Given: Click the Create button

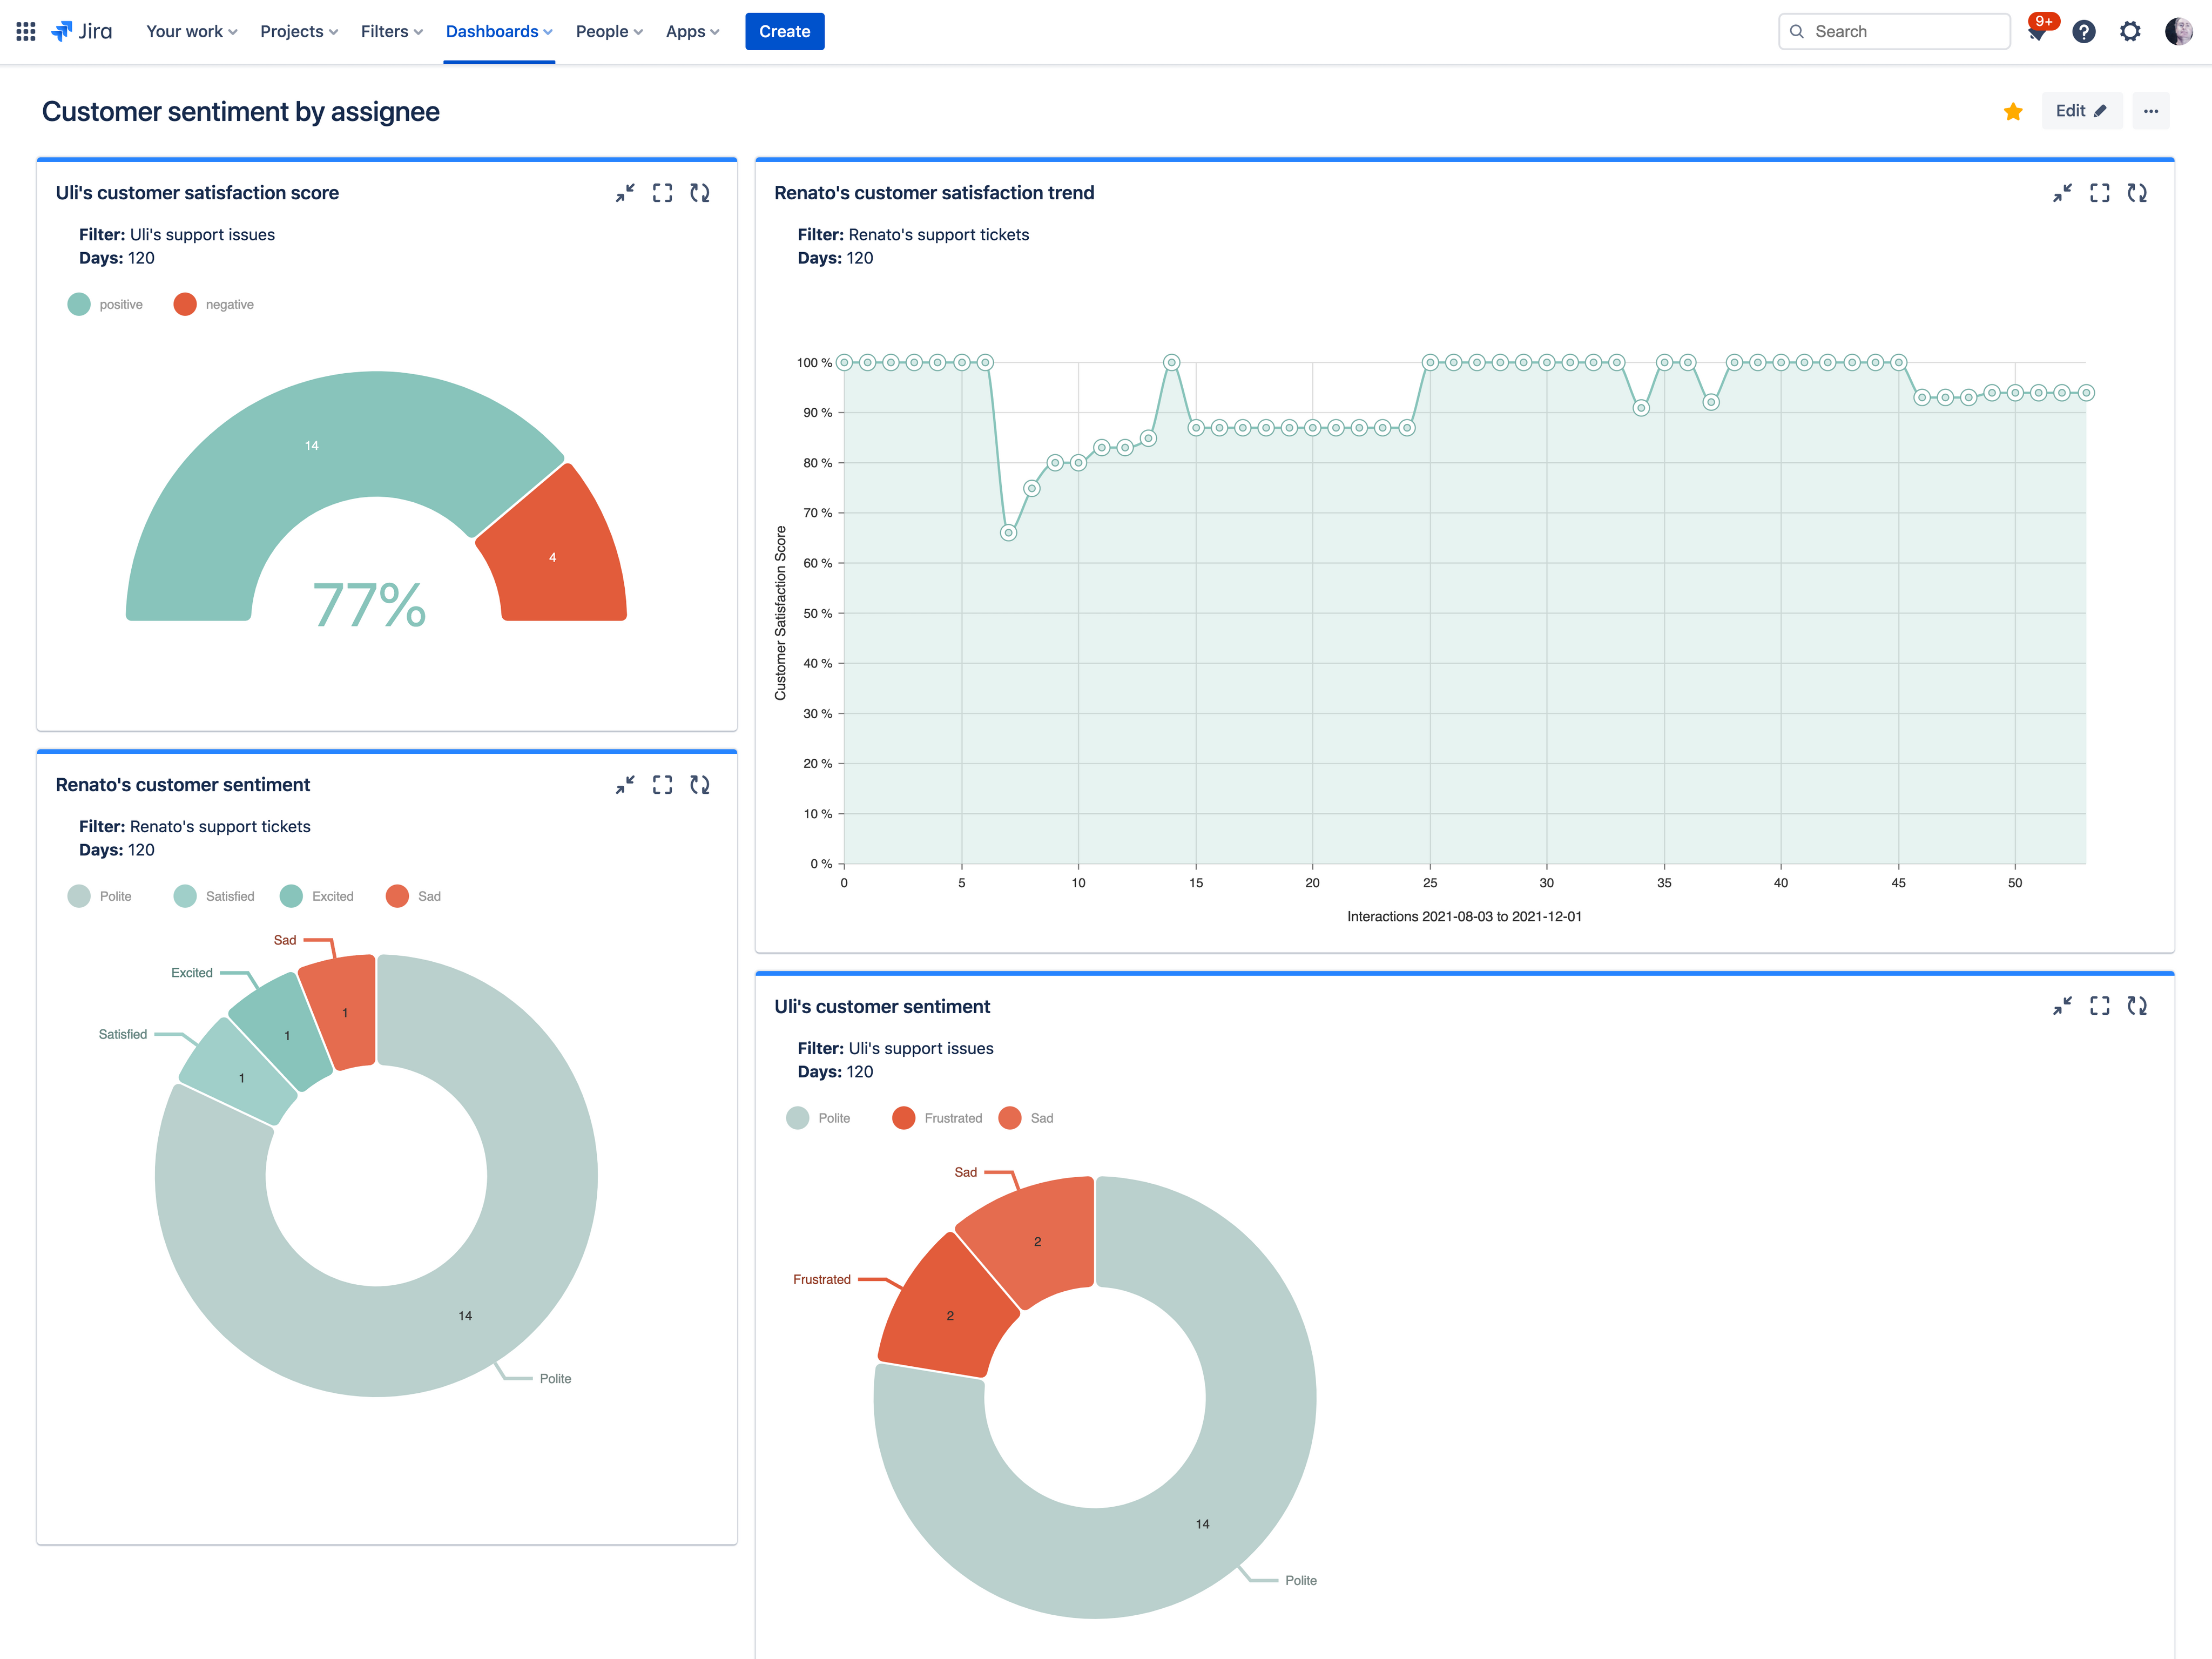Looking at the screenshot, I should pyautogui.click(x=784, y=31).
